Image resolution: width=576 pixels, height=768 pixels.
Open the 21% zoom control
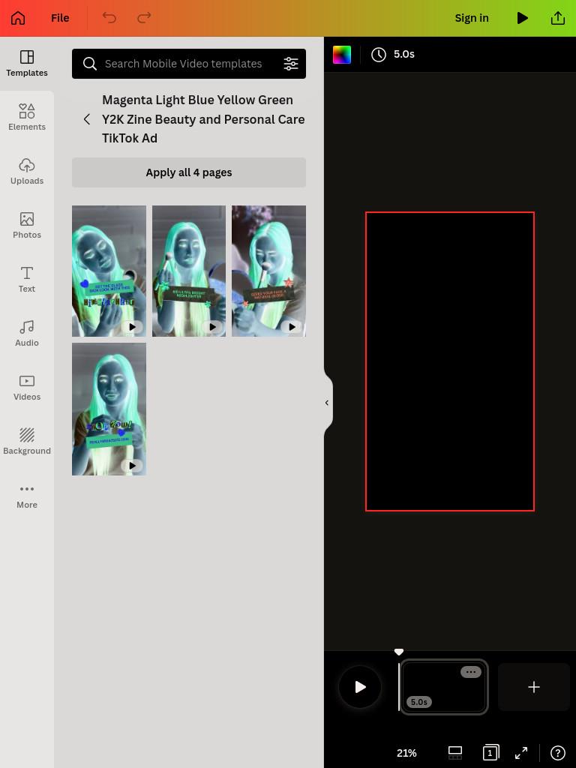(406, 753)
